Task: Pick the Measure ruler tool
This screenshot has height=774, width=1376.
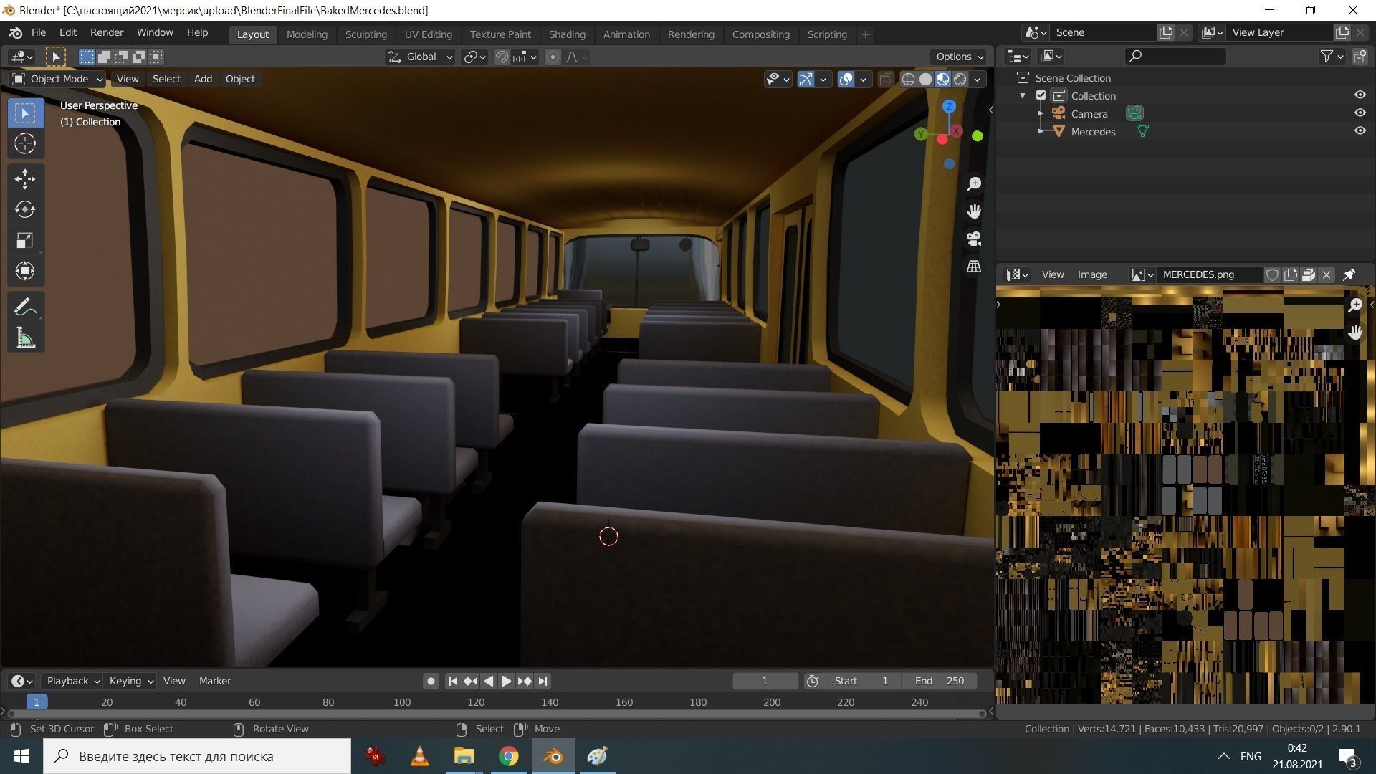Action: tap(25, 338)
